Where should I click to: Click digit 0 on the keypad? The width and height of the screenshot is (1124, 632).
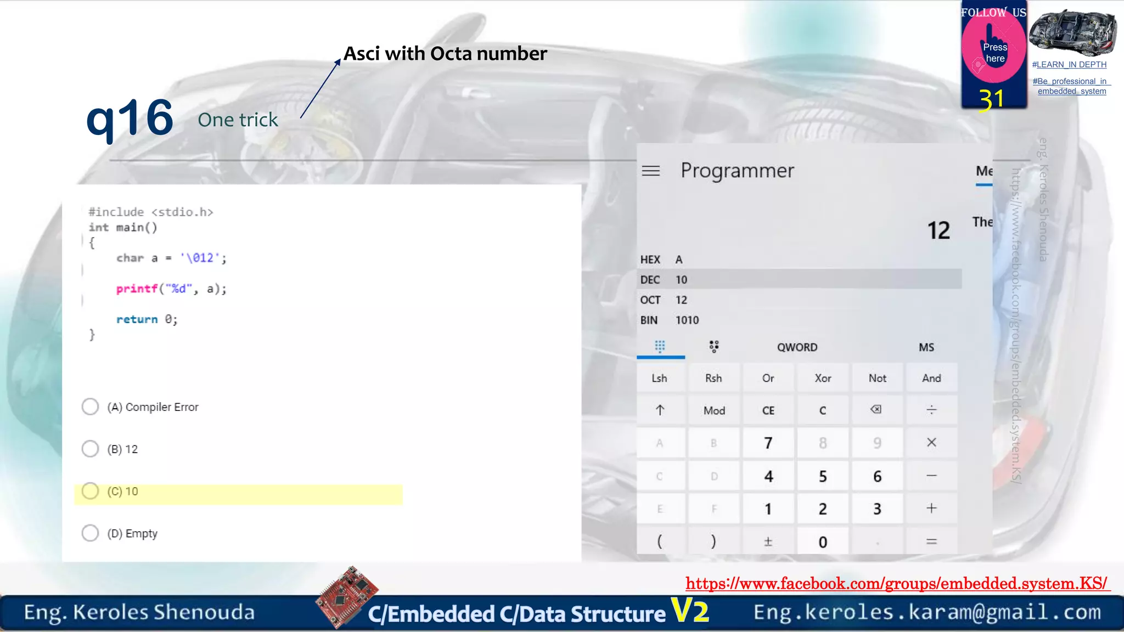tap(823, 541)
